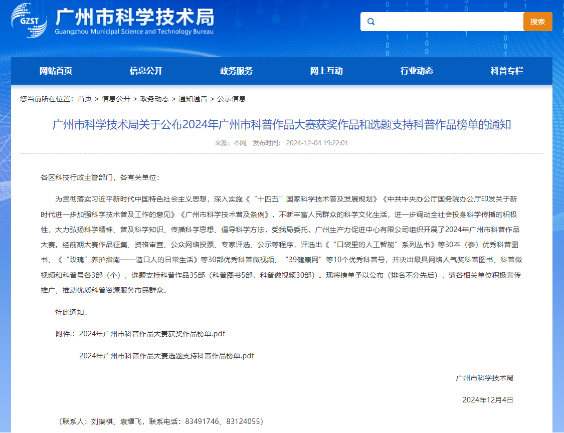Click 信息公开 breadcrumb link
564x433 pixels.
pos(116,99)
